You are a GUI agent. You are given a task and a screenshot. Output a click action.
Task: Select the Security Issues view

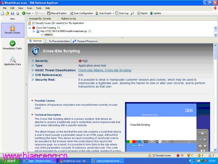13,30
